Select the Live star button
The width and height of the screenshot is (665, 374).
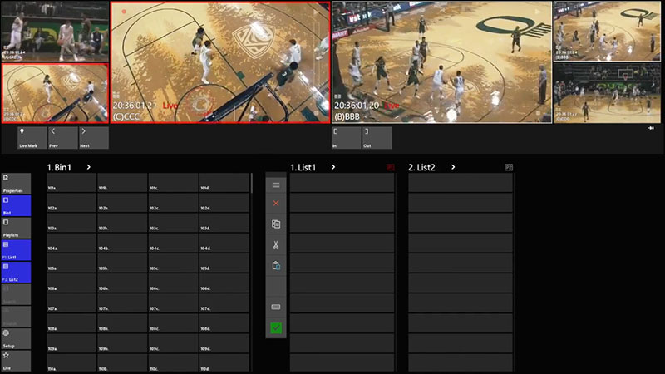click(x=15, y=361)
